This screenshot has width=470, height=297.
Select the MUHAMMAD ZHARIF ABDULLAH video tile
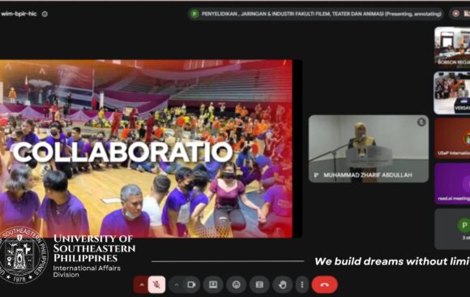(369, 148)
